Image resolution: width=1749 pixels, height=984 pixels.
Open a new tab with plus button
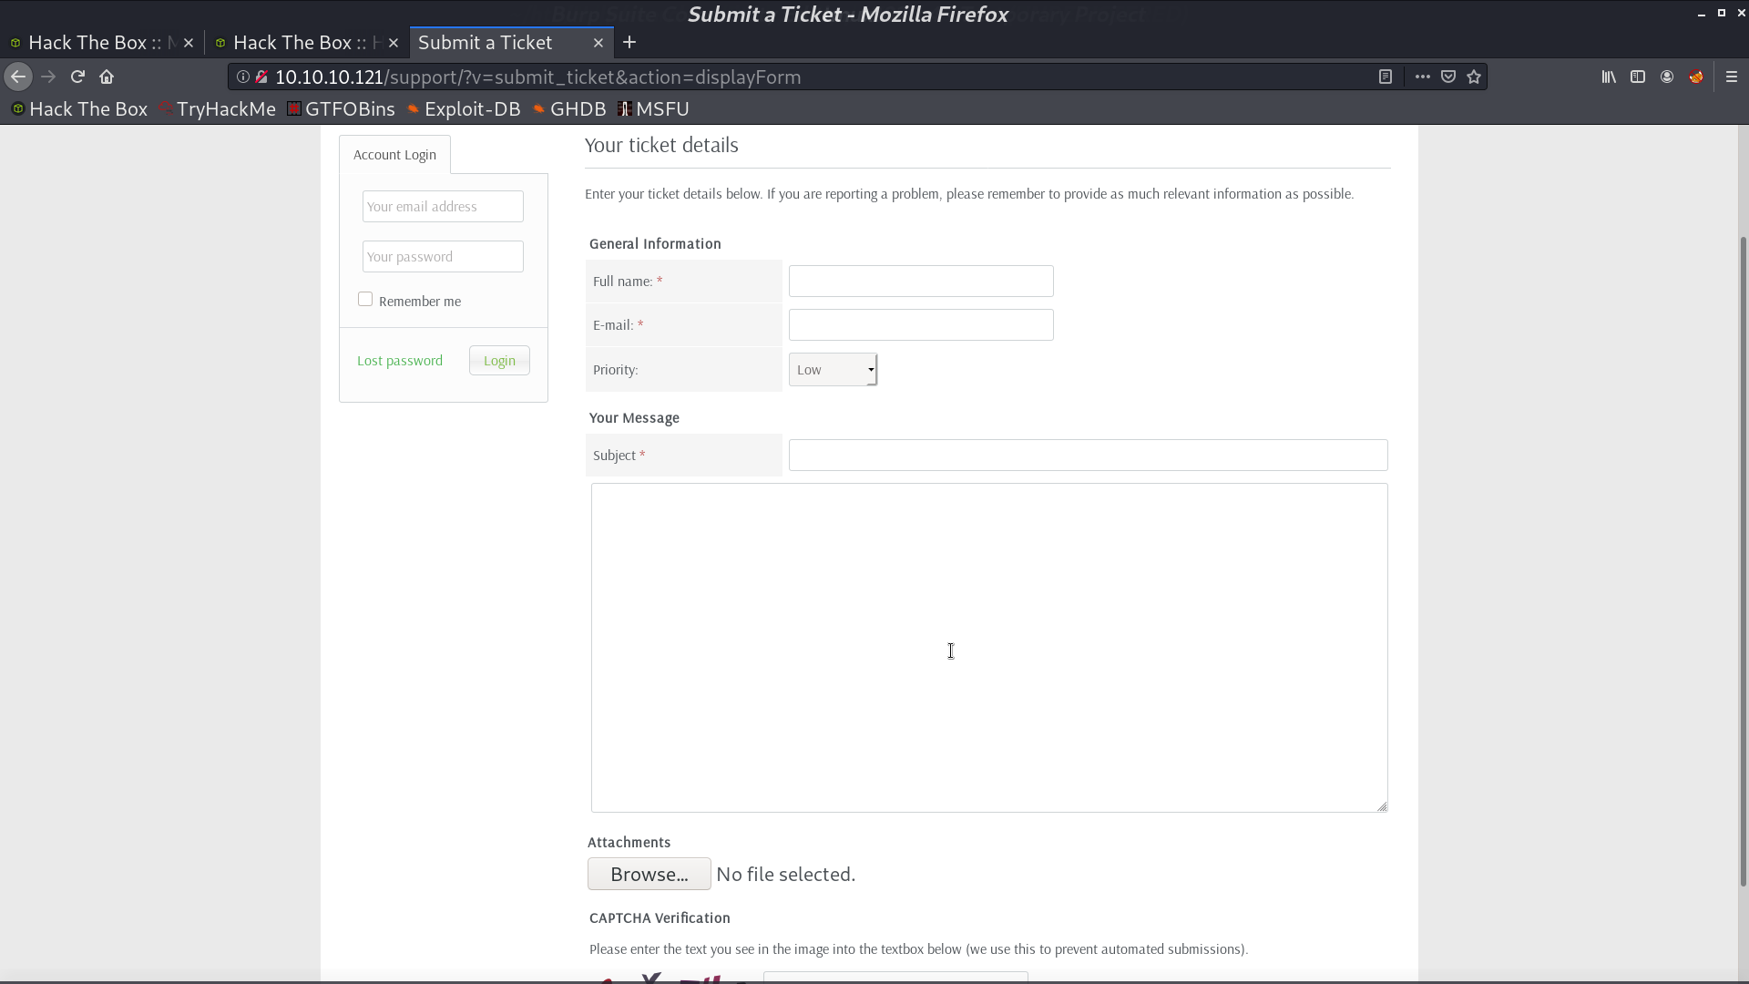[x=629, y=43]
